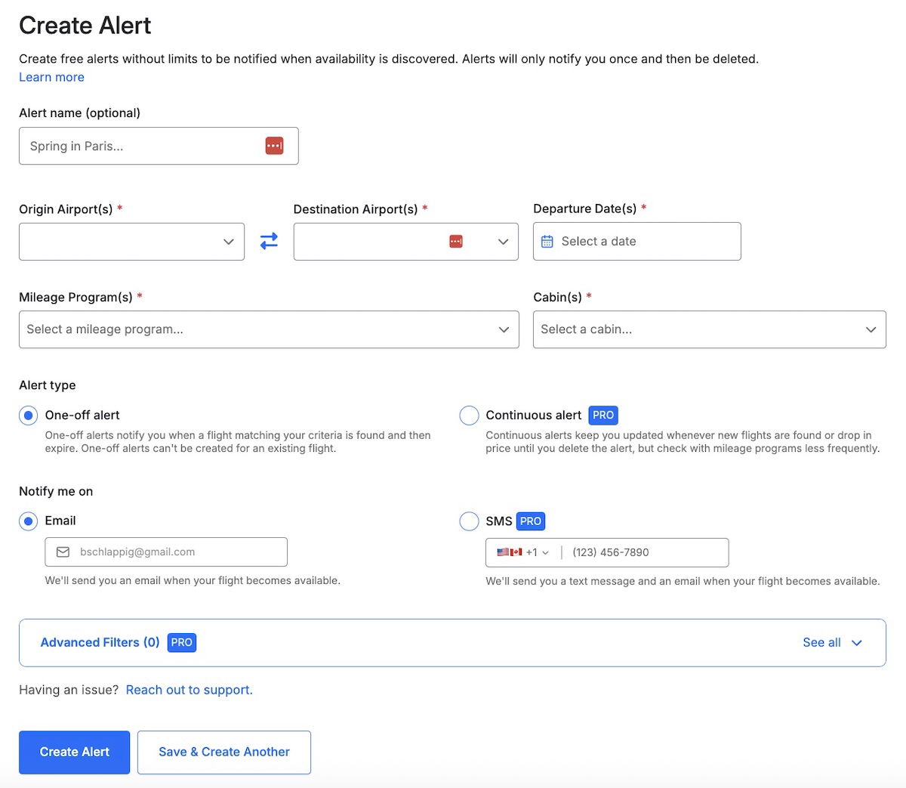Follow the Reach out to support link

(x=189, y=690)
